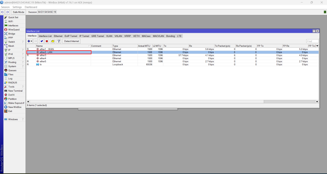
Task: Toggle Safe Mode
Action: [18, 12]
